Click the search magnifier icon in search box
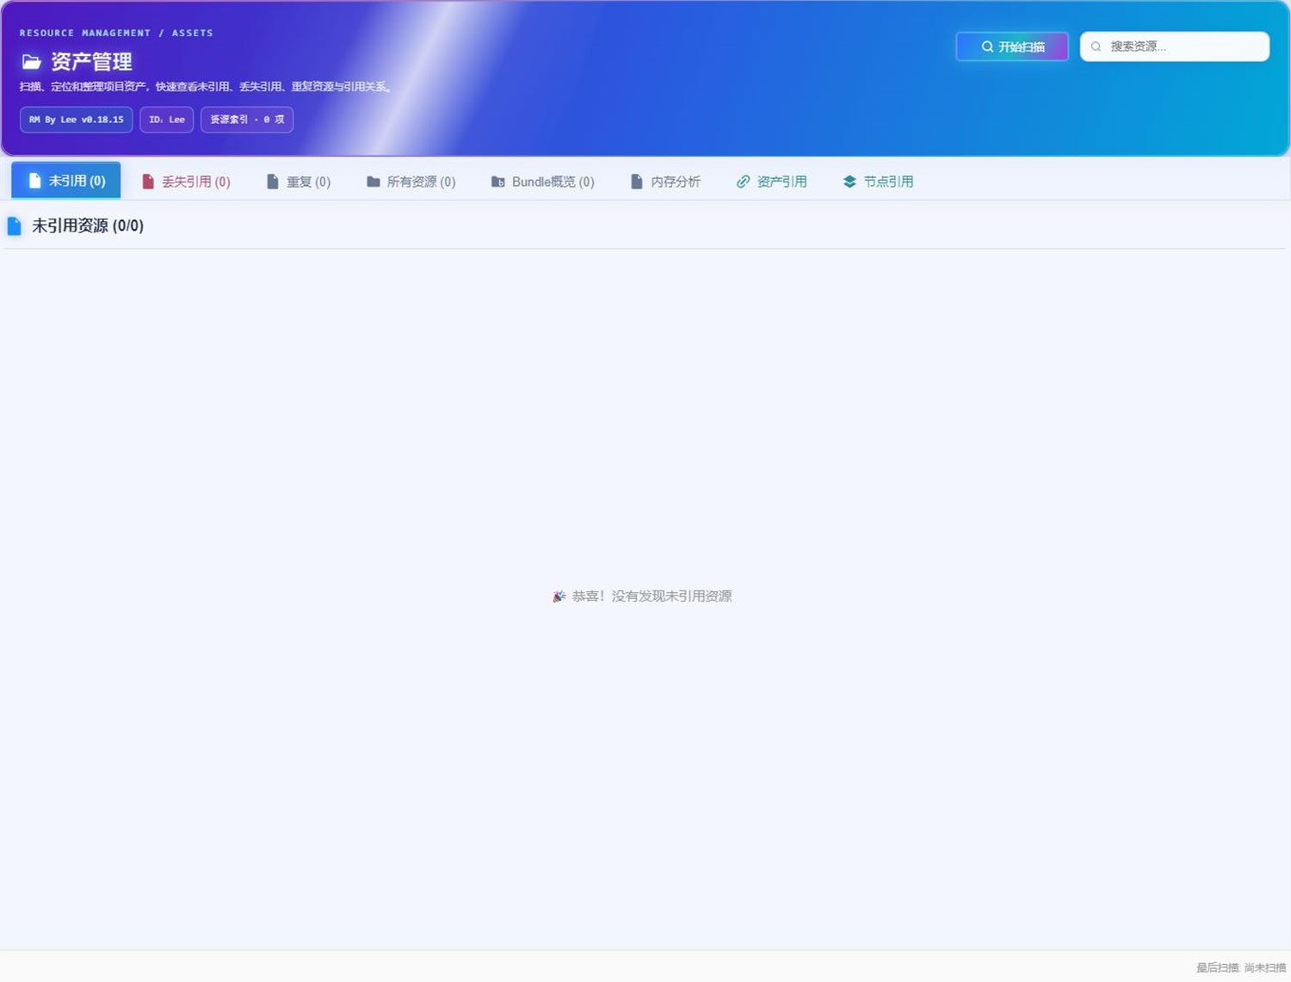This screenshot has height=982, width=1291. click(x=1096, y=46)
